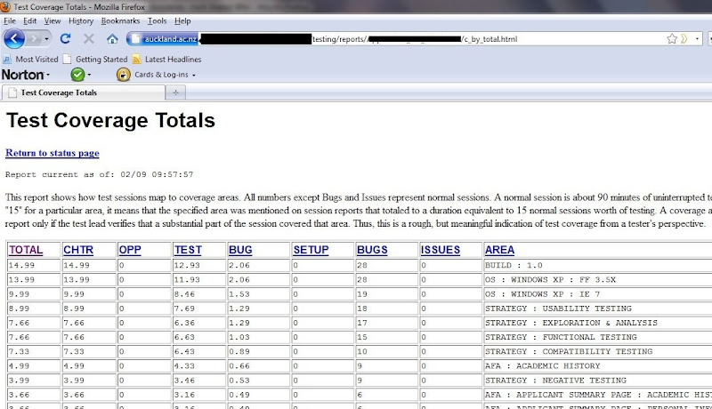712x409 pixels.
Task: Click the Firefox logo in the title bar
Action: 5,6
